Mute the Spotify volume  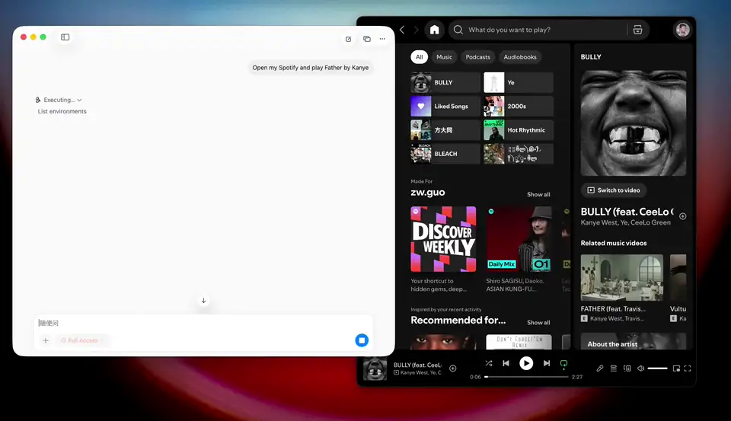[x=641, y=368]
